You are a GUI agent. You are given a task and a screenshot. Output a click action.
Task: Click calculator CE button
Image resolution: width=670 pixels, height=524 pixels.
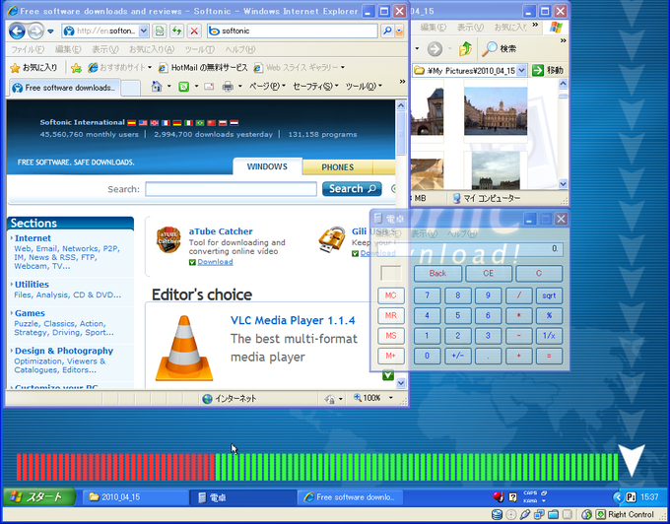(x=489, y=273)
